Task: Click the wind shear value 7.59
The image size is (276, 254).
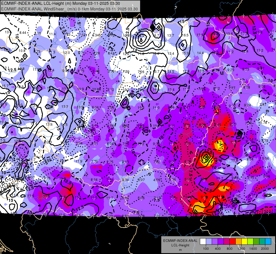Action: 126,72
